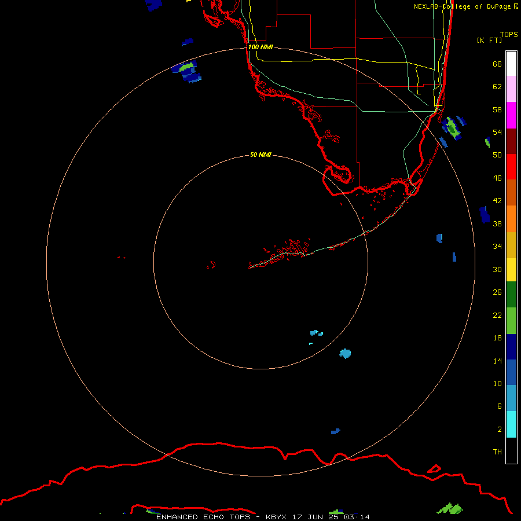Click the green echo cell offshore east of Miami
Viewport: 521px width, 521px height.
[452, 129]
